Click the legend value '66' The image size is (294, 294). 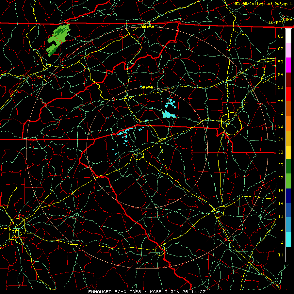point(281,36)
